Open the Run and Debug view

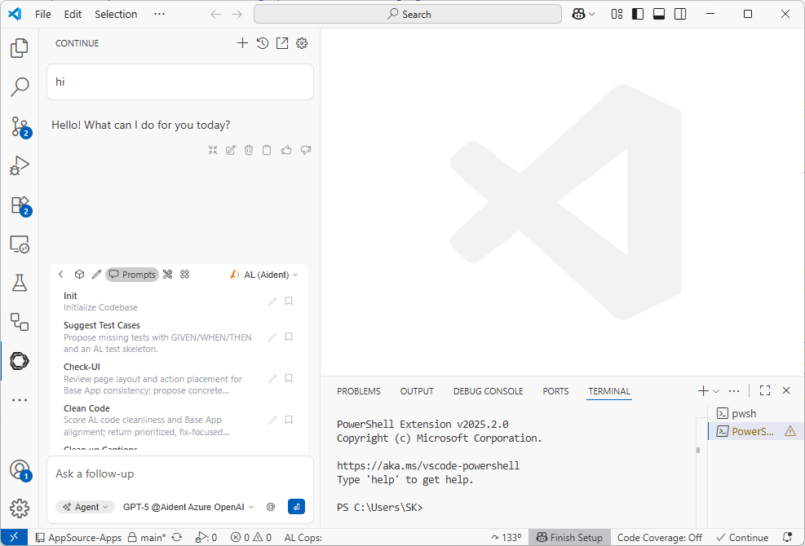click(20, 165)
